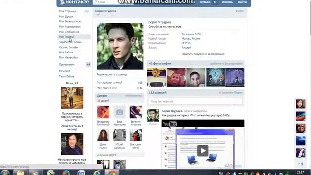Open Мои Аудиозаписи in left menu
Screen dimensions: 311x175
coord(69,27)
